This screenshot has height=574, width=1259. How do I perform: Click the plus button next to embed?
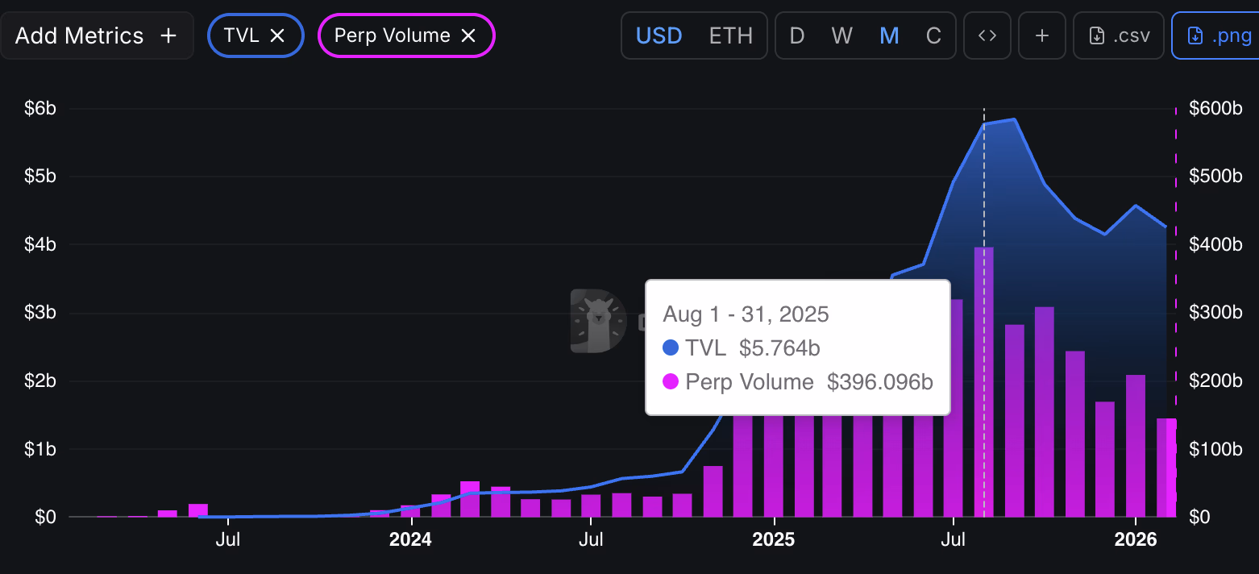tap(1042, 35)
